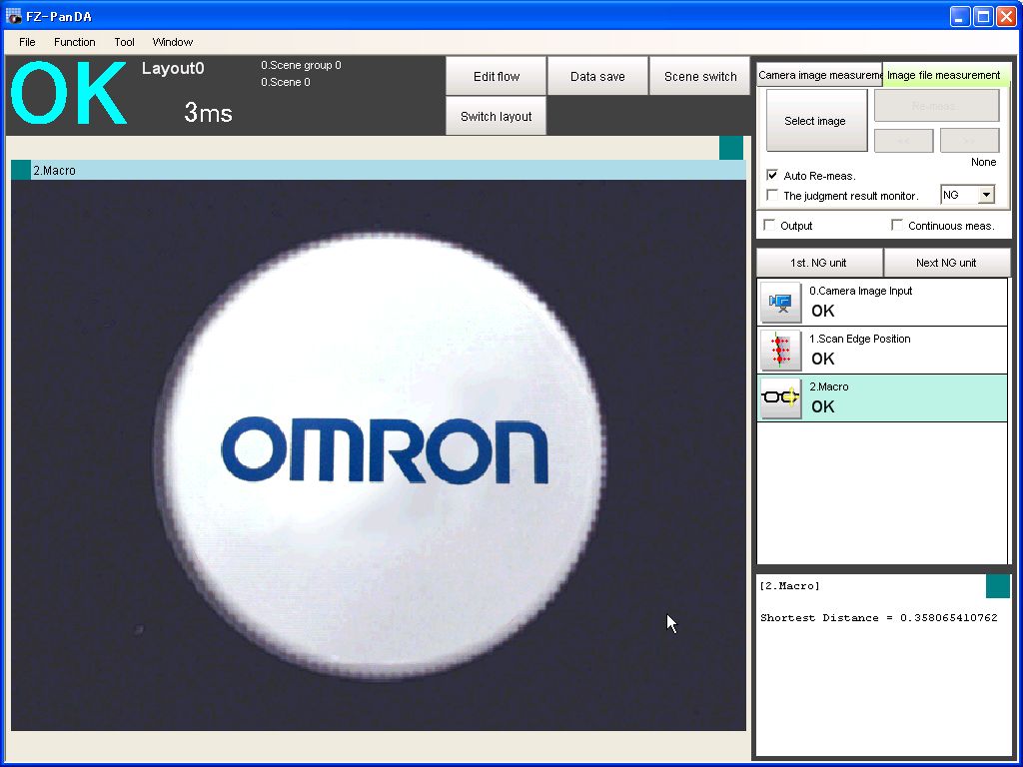Enable the judgment result monitor checkbox
Image resolution: width=1023 pixels, height=767 pixels.
(772, 195)
